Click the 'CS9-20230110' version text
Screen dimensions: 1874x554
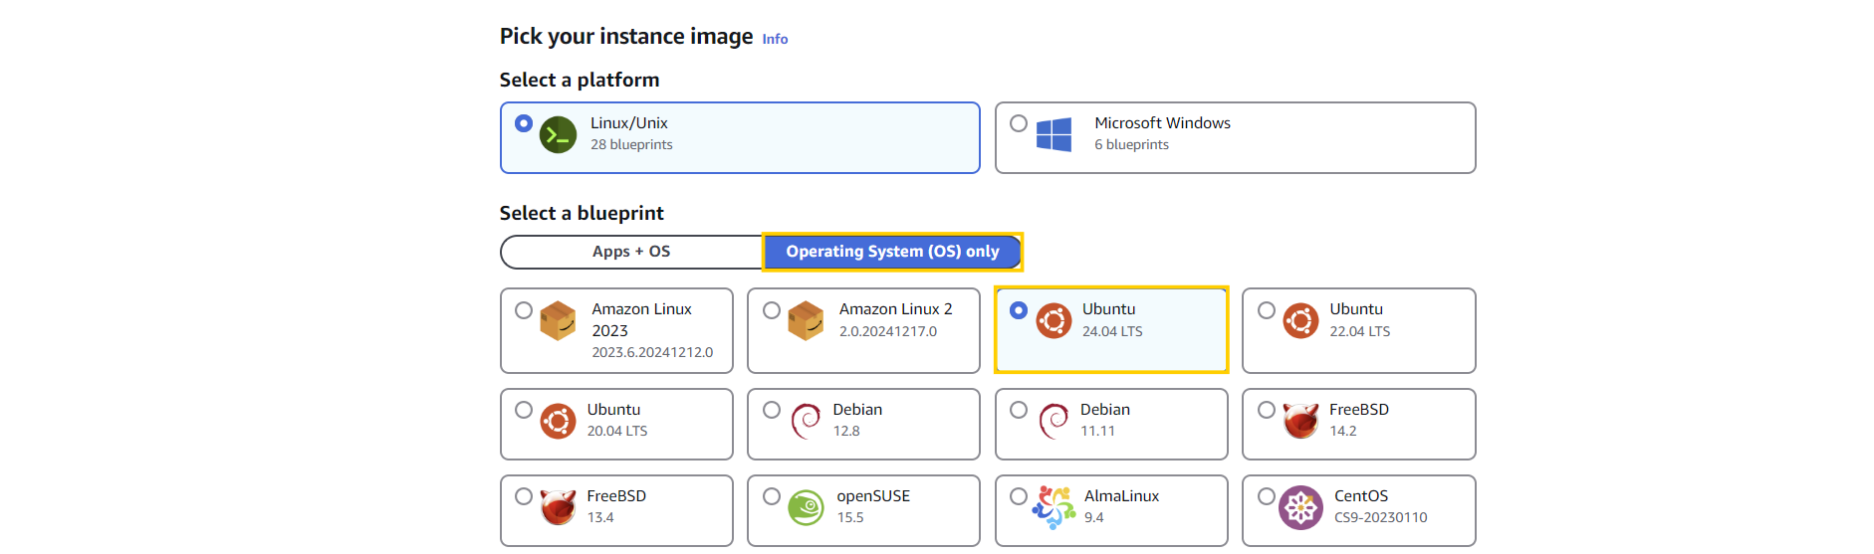click(x=1380, y=517)
